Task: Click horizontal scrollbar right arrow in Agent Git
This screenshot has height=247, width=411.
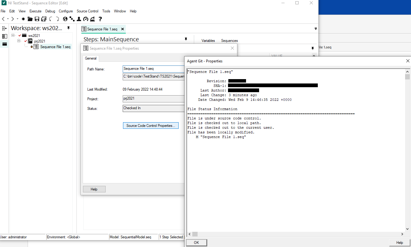Action: pos(402,234)
